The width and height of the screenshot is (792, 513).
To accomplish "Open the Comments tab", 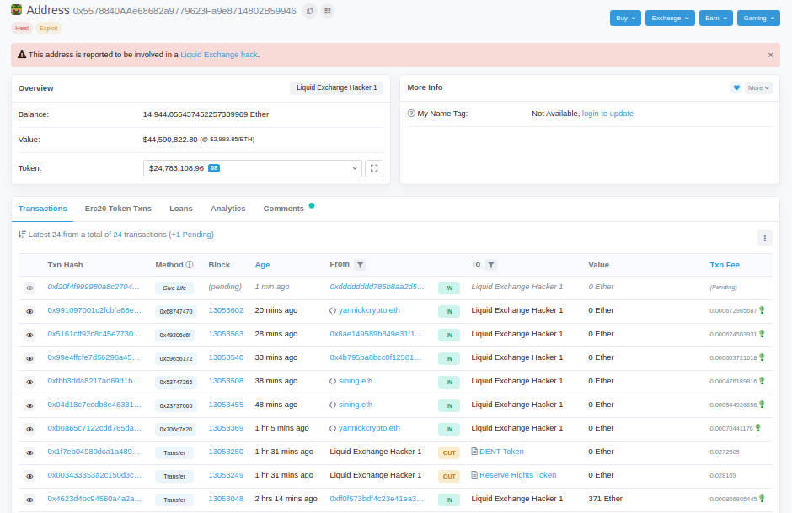I will pos(283,209).
